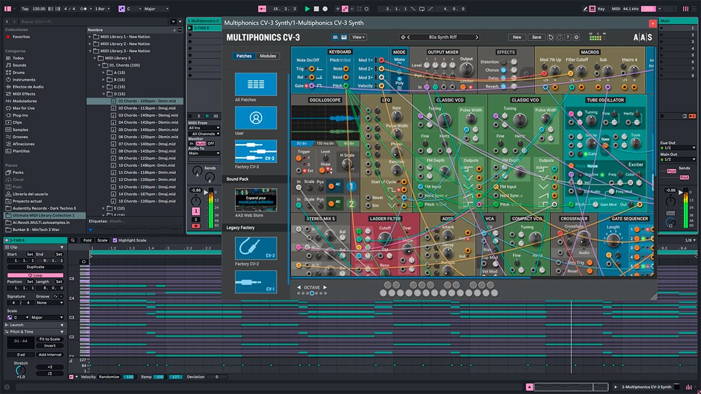
Task: Click the Multiphonics patch view icon
Action: [335, 37]
